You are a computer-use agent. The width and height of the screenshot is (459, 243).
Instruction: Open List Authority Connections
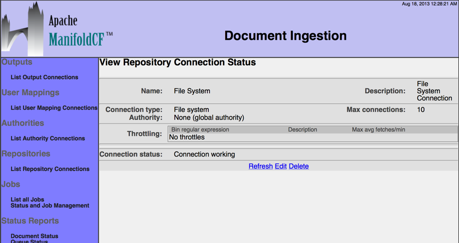(x=48, y=138)
